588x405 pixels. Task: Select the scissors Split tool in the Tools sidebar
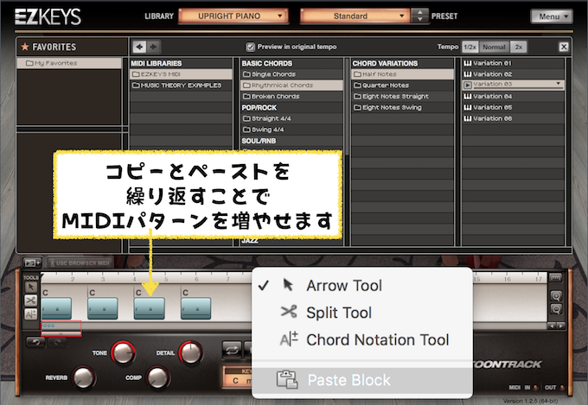(x=31, y=301)
